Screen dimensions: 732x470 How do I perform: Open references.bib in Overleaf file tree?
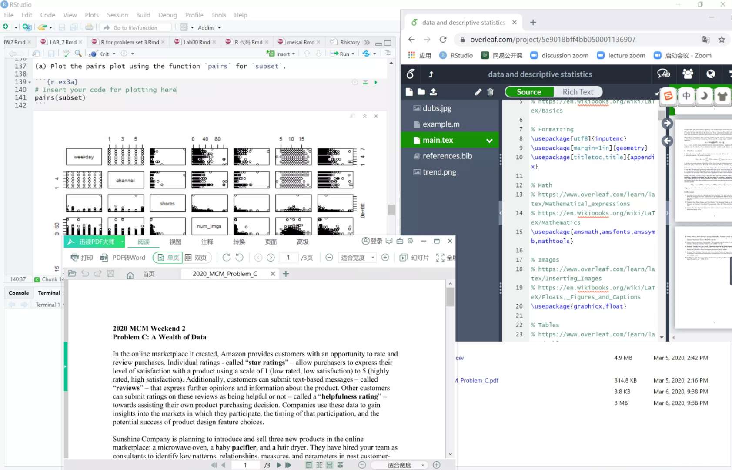click(447, 156)
